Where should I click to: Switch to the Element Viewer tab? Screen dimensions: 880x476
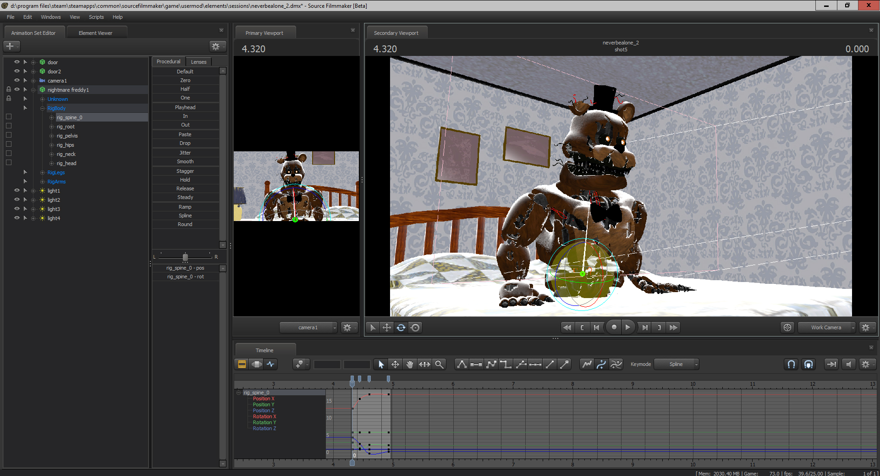[95, 33]
